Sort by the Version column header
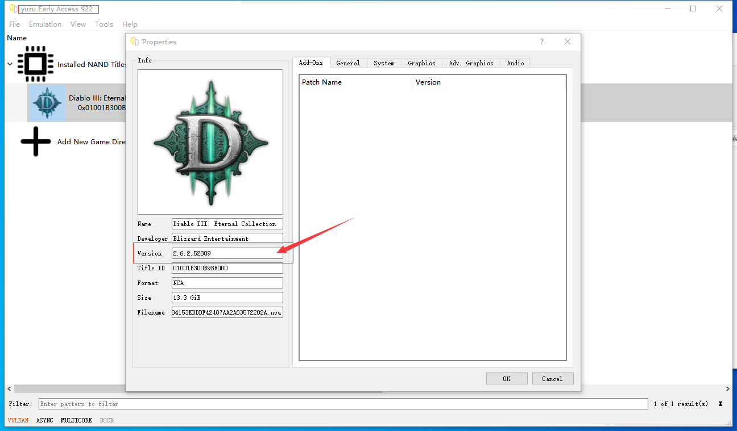 [489, 82]
